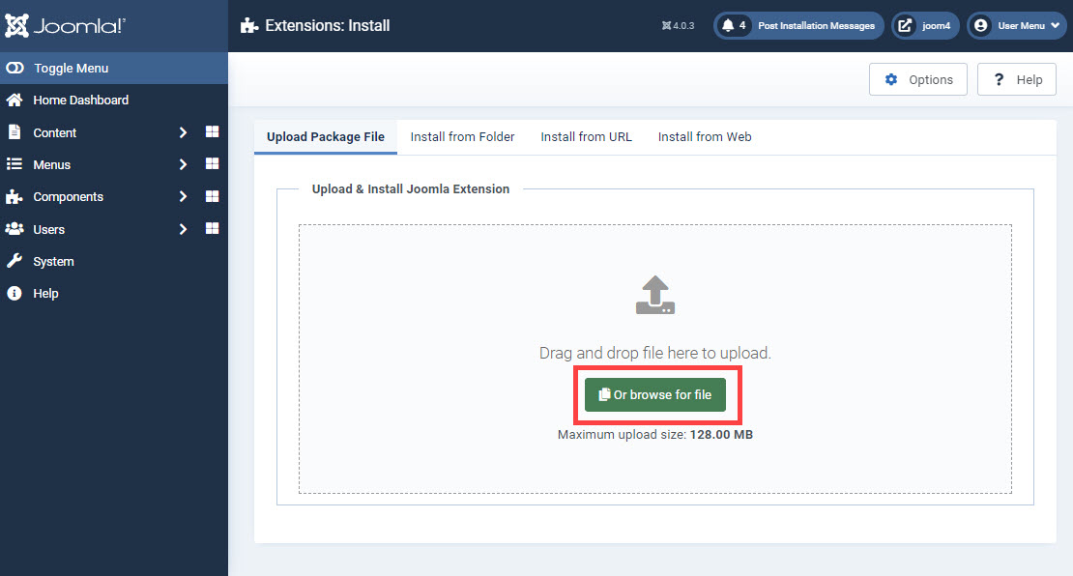Viewport: 1073px width, 576px height.
Task: Open the Components sidebar menu label
Action: click(x=69, y=197)
